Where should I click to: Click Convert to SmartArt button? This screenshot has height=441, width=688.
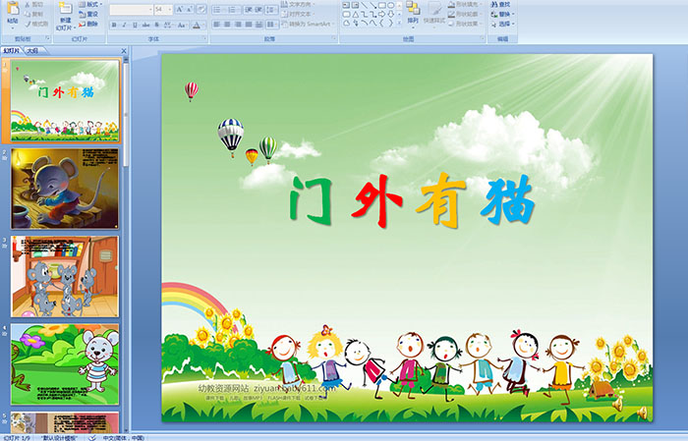[308, 24]
